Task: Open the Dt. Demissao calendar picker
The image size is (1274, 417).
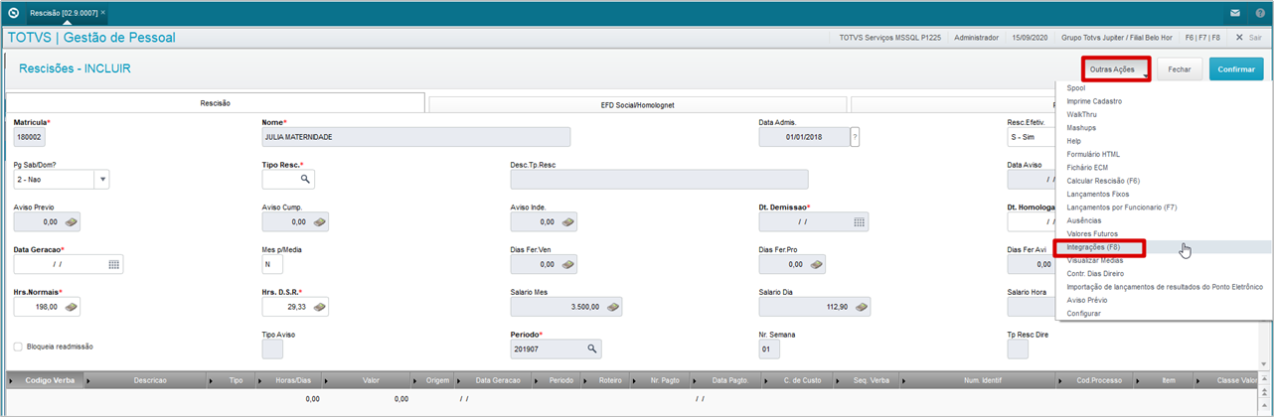Action: pos(860,221)
